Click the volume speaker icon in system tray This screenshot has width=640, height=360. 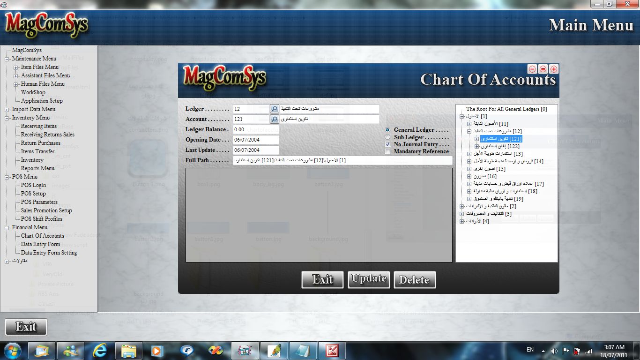pos(555,351)
